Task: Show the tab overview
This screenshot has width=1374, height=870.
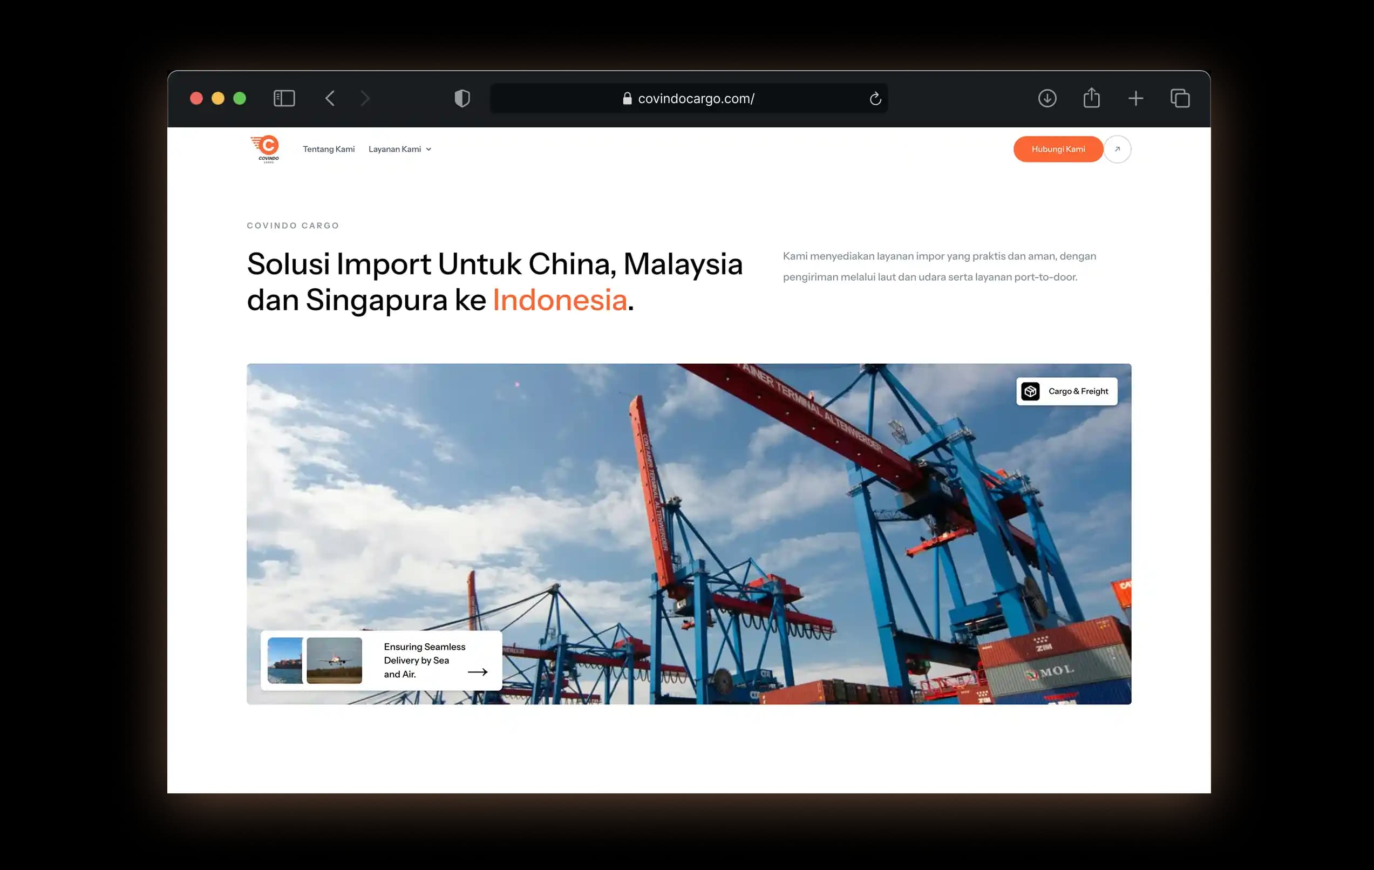Action: tap(1180, 99)
